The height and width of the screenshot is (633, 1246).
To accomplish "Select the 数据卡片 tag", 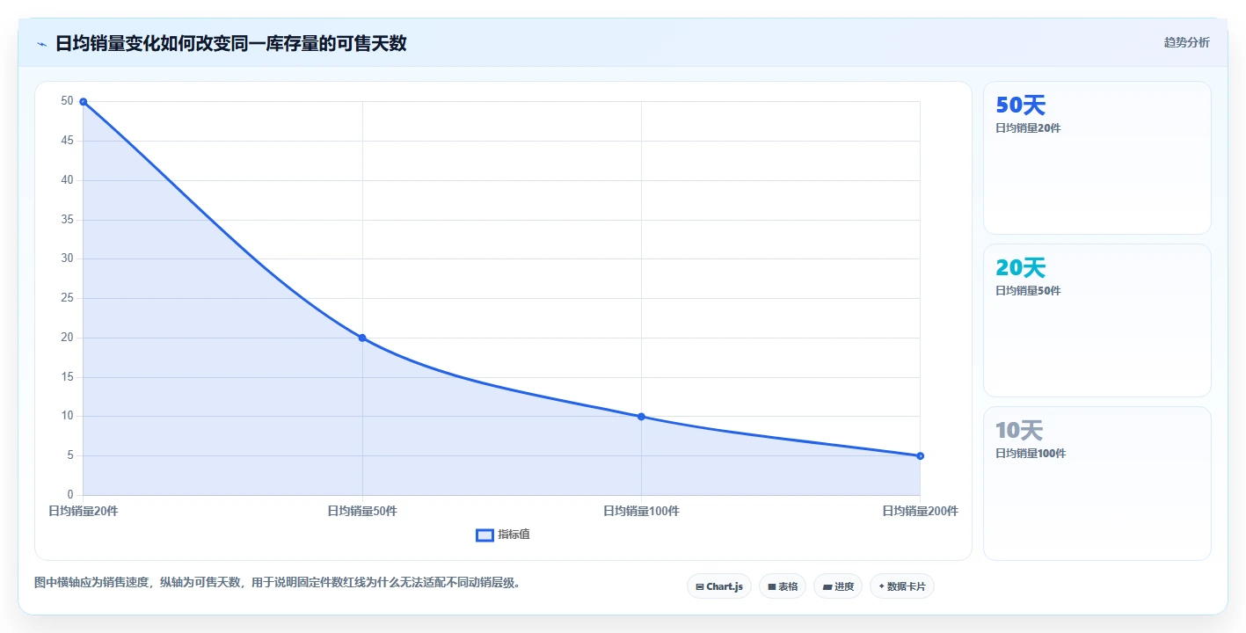I will point(901,586).
